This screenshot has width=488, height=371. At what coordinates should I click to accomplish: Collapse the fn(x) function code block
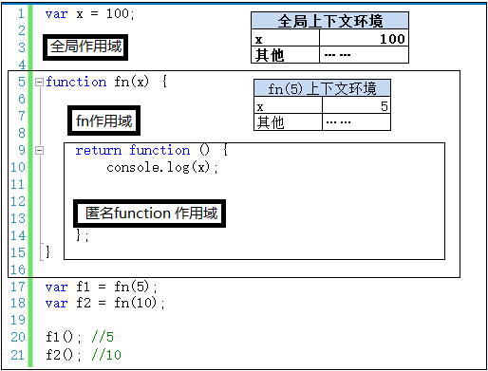click(39, 83)
